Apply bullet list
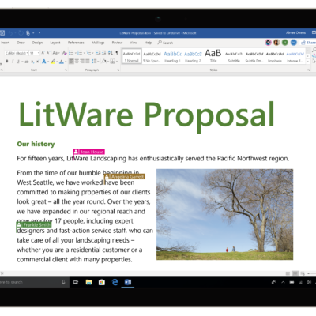Image resolution: width=316 pixels, height=316 pixels. click(71, 53)
